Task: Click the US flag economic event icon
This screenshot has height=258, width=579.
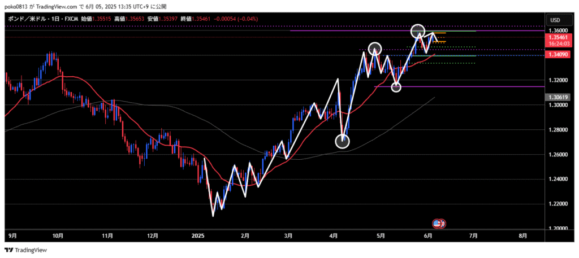Action: 438,224
